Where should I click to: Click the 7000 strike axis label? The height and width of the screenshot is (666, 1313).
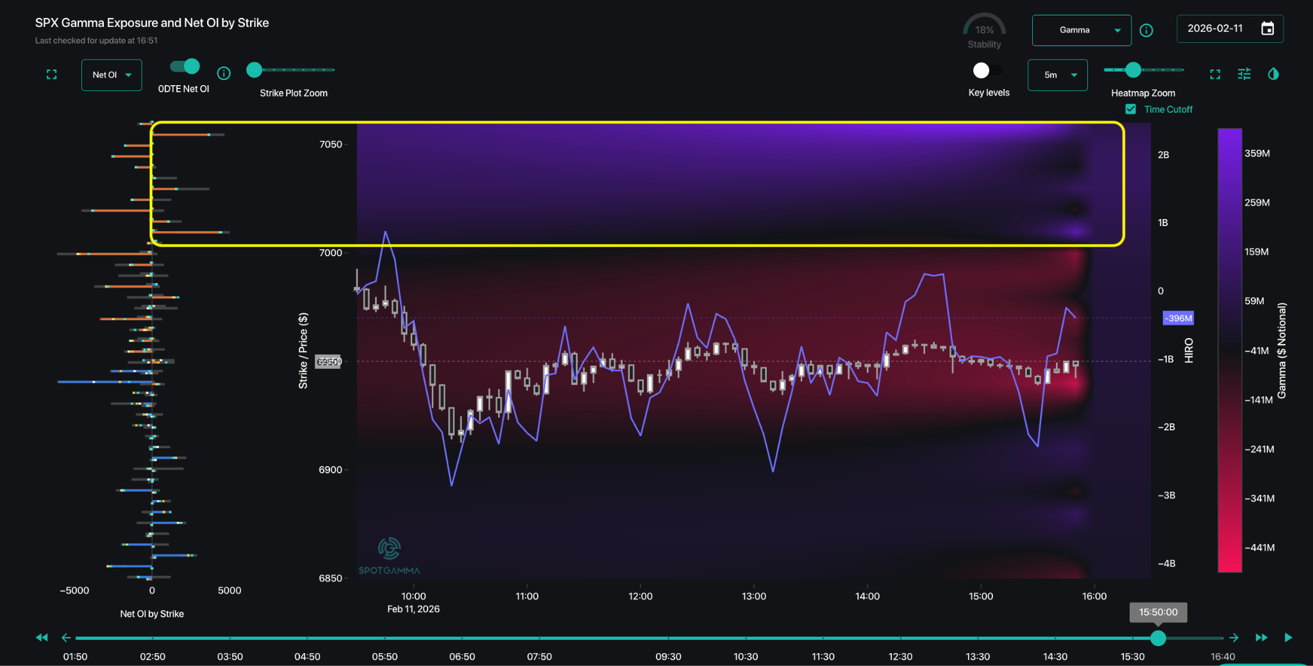click(x=331, y=253)
